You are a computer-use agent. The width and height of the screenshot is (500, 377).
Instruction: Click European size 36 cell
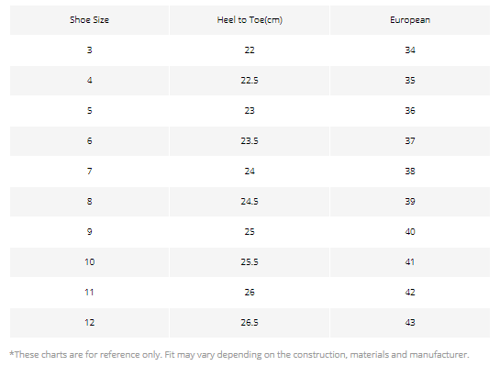pos(410,111)
